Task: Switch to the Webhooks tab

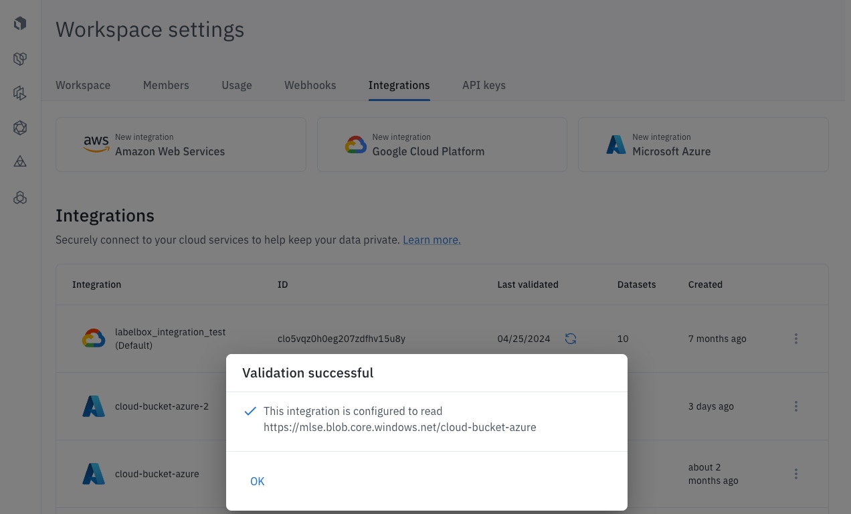Action: [310, 85]
